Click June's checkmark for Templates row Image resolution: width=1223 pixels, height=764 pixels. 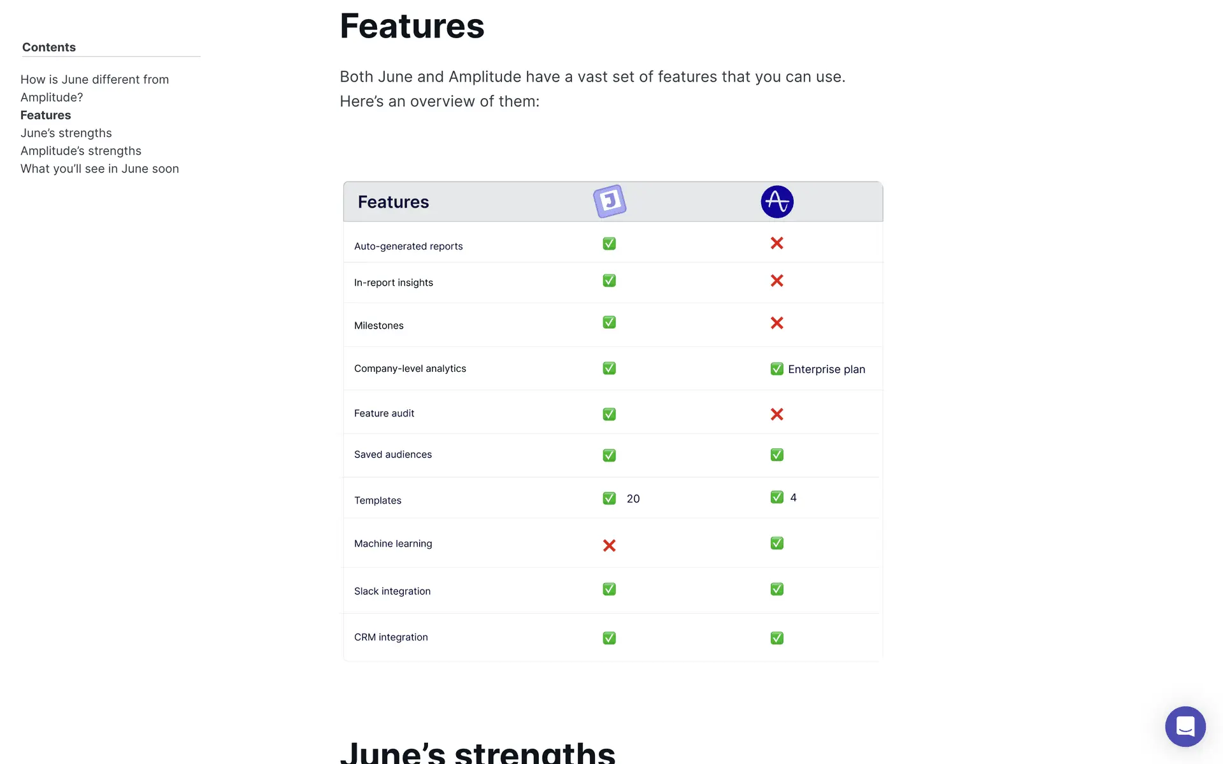click(609, 499)
